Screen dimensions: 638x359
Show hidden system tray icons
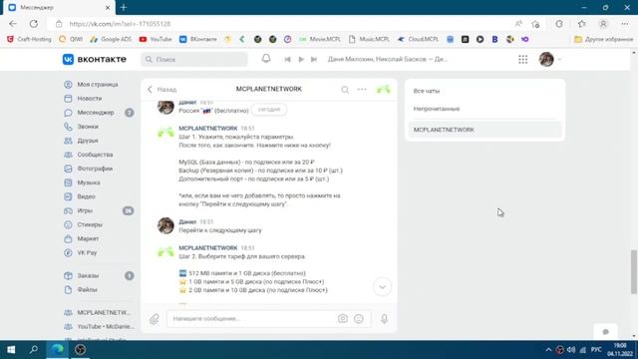tap(548, 350)
